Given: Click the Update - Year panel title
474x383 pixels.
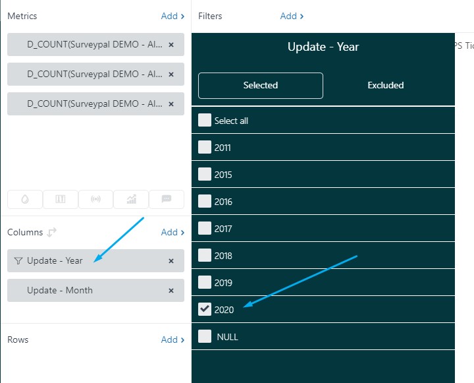Looking at the screenshot, I should pyautogui.click(x=323, y=47).
